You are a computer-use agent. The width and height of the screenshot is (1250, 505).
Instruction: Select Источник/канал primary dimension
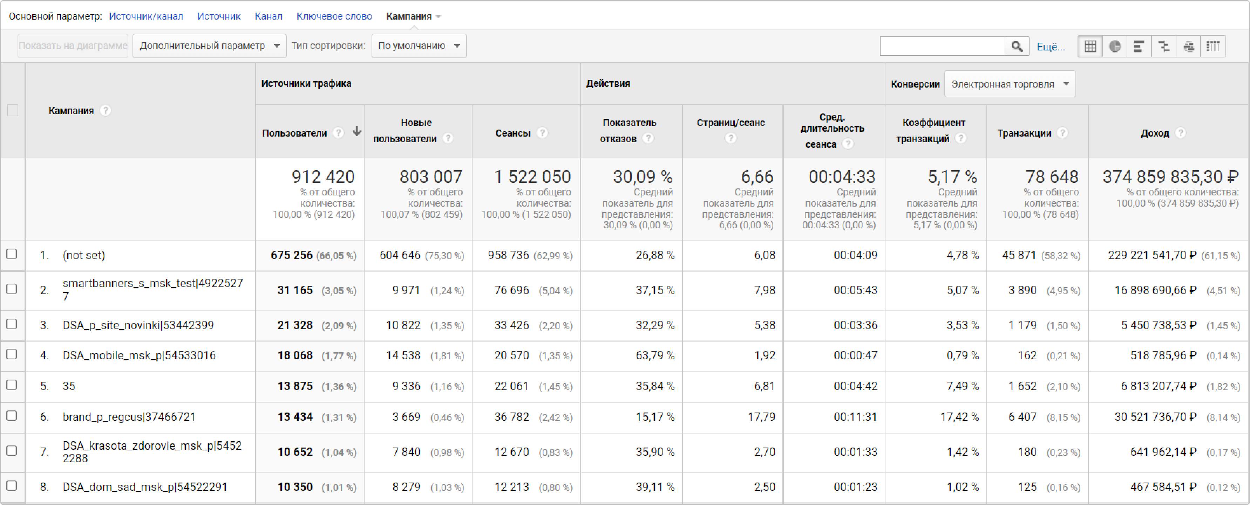pos(146,16)
